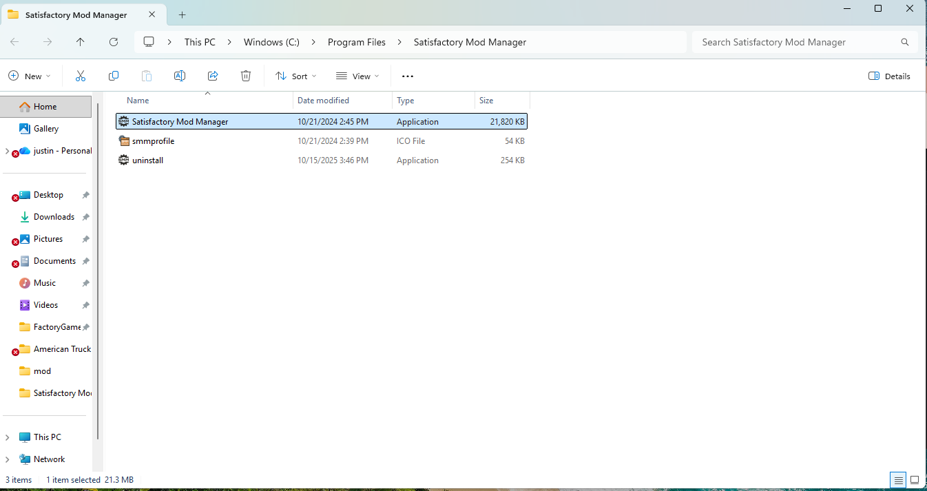Open Documents quick access folder
Screen dimensions: 927x491
pyautogui.click(x=54, y=261)
